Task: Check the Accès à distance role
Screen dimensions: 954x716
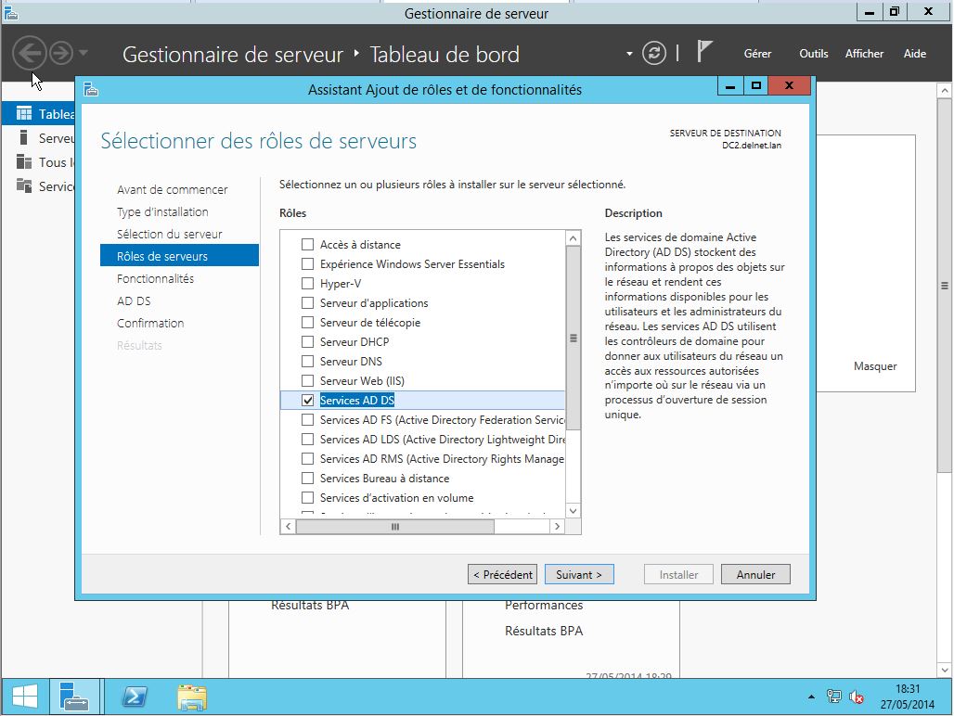Action: click(308, 244)
